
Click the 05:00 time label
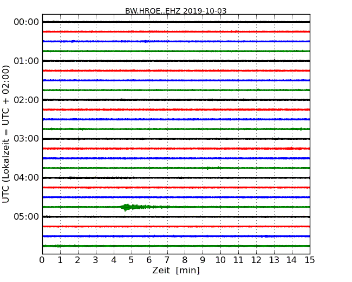(27, 216)
